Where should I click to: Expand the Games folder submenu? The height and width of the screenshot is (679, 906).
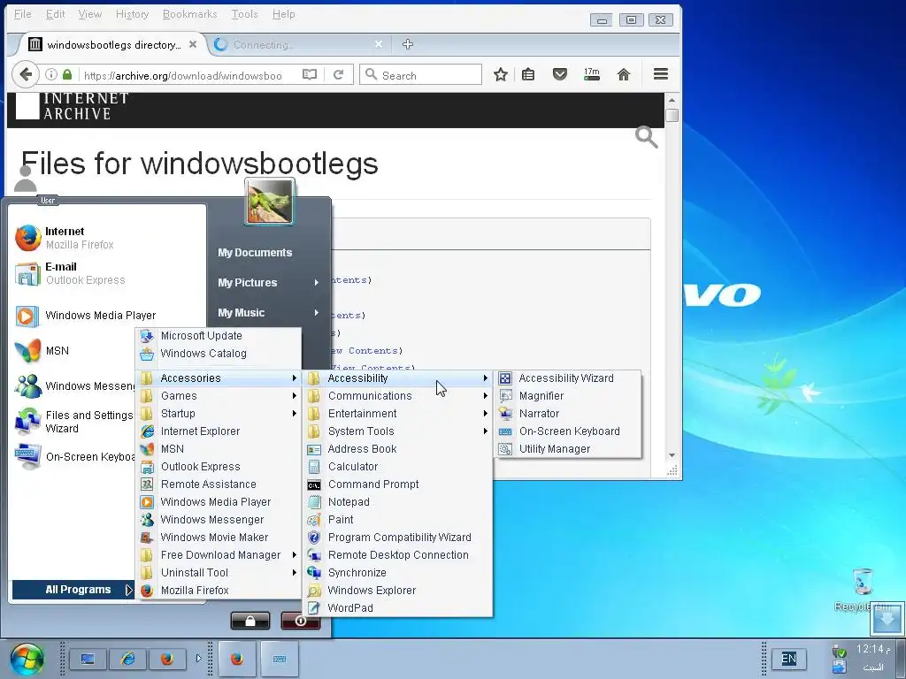click(219, 396)
